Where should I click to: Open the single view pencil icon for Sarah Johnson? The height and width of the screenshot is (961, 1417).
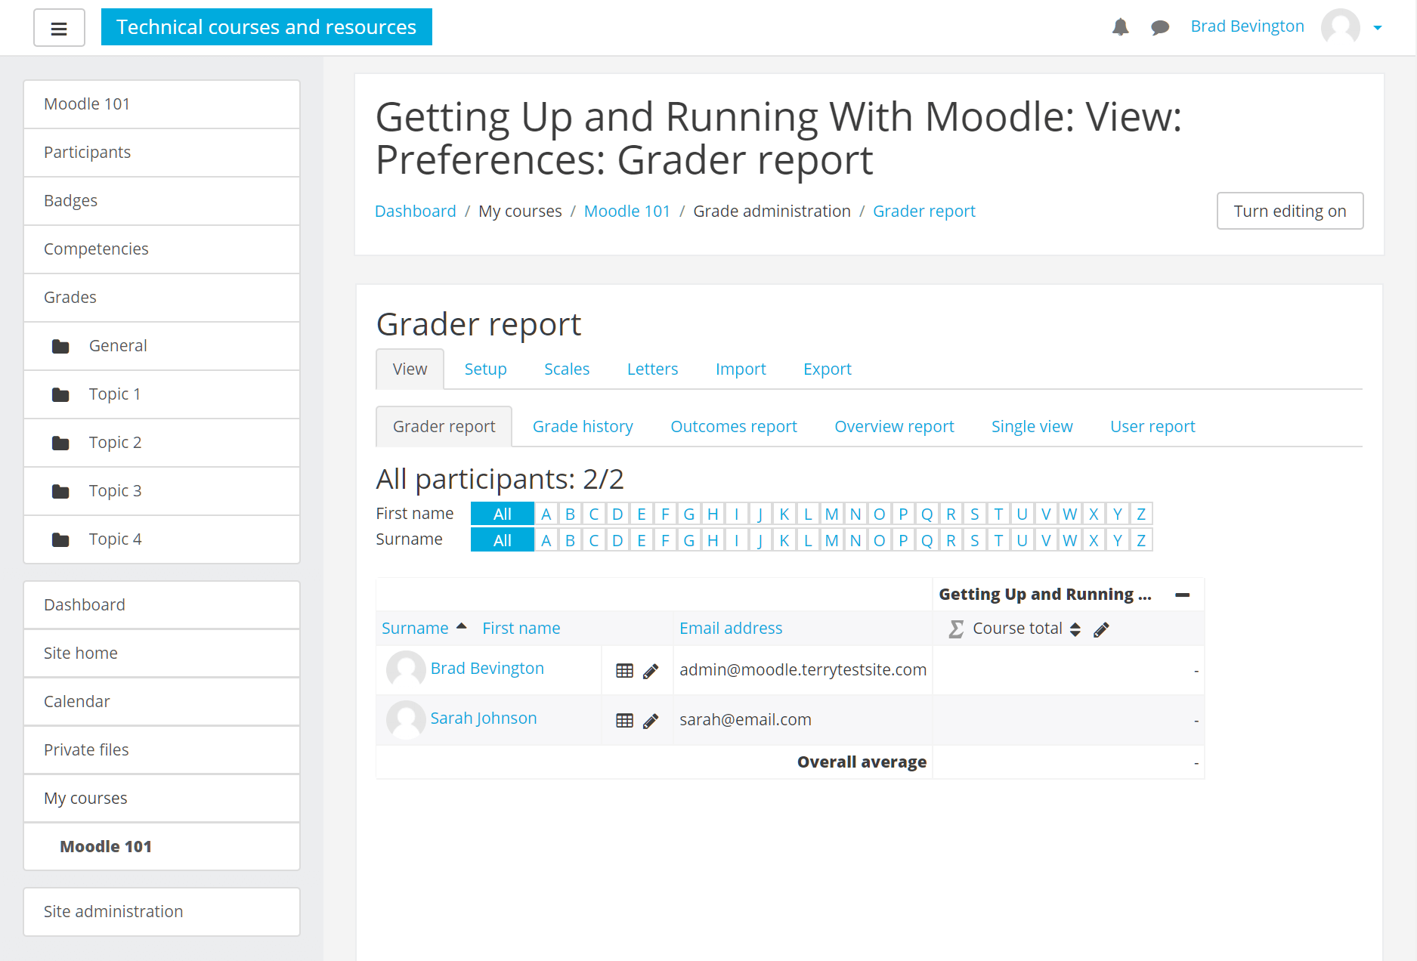pyautogui.click(x=651, y=721)
